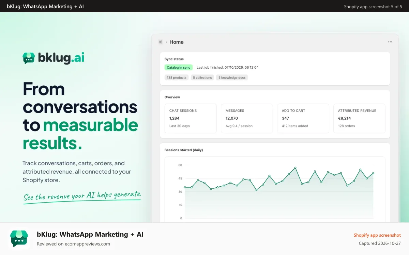Click the Sessions started (daily) heading
This screenshot has width=409, height=255.
(x=184, y=150)
